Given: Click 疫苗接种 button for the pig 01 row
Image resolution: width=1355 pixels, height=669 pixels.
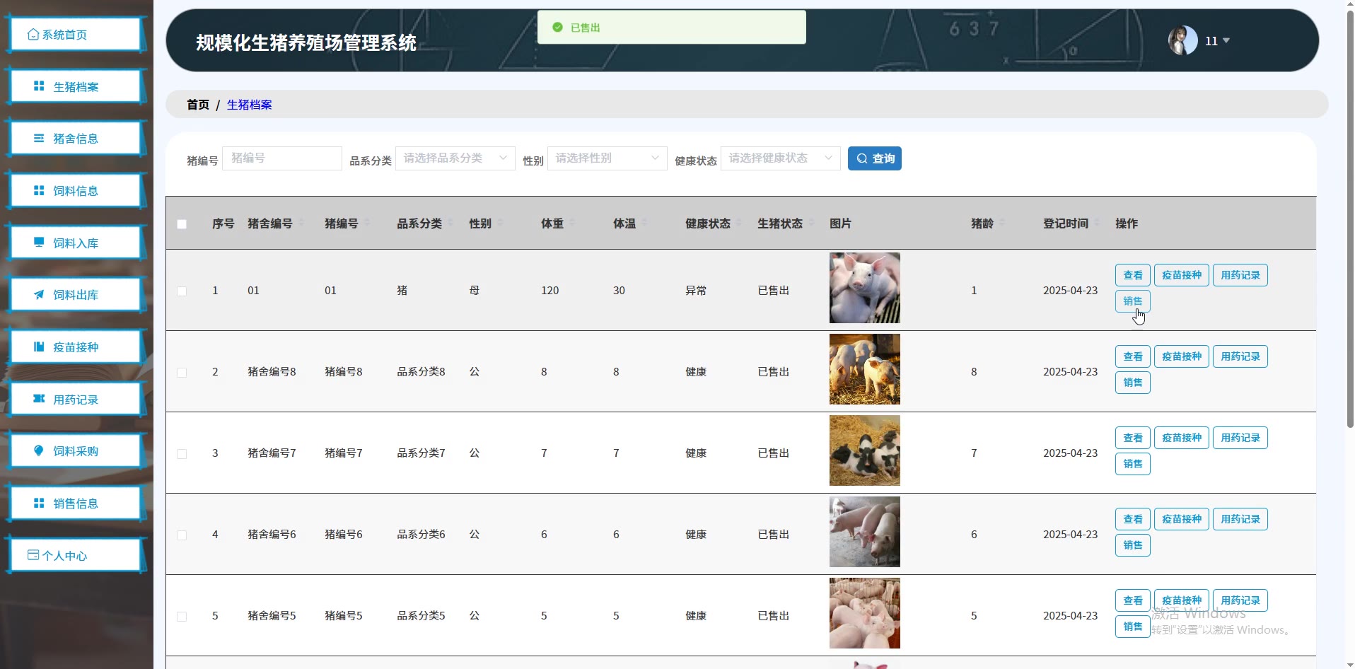Looking at the screenshot, I should coord(1182,275).
